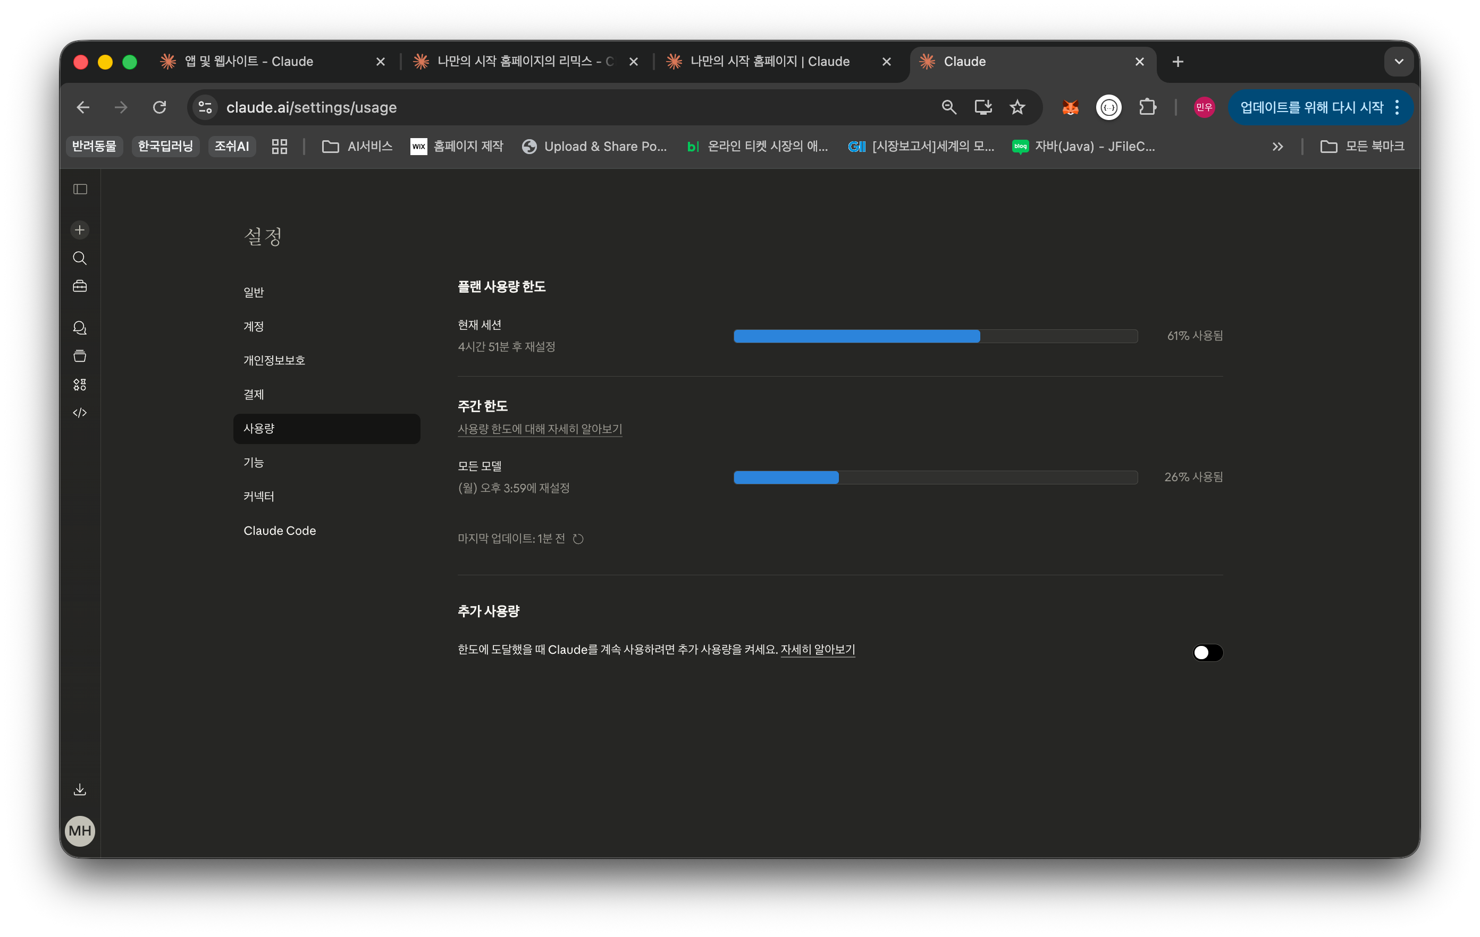Select 기능 in settings menu

coord(326,462)
